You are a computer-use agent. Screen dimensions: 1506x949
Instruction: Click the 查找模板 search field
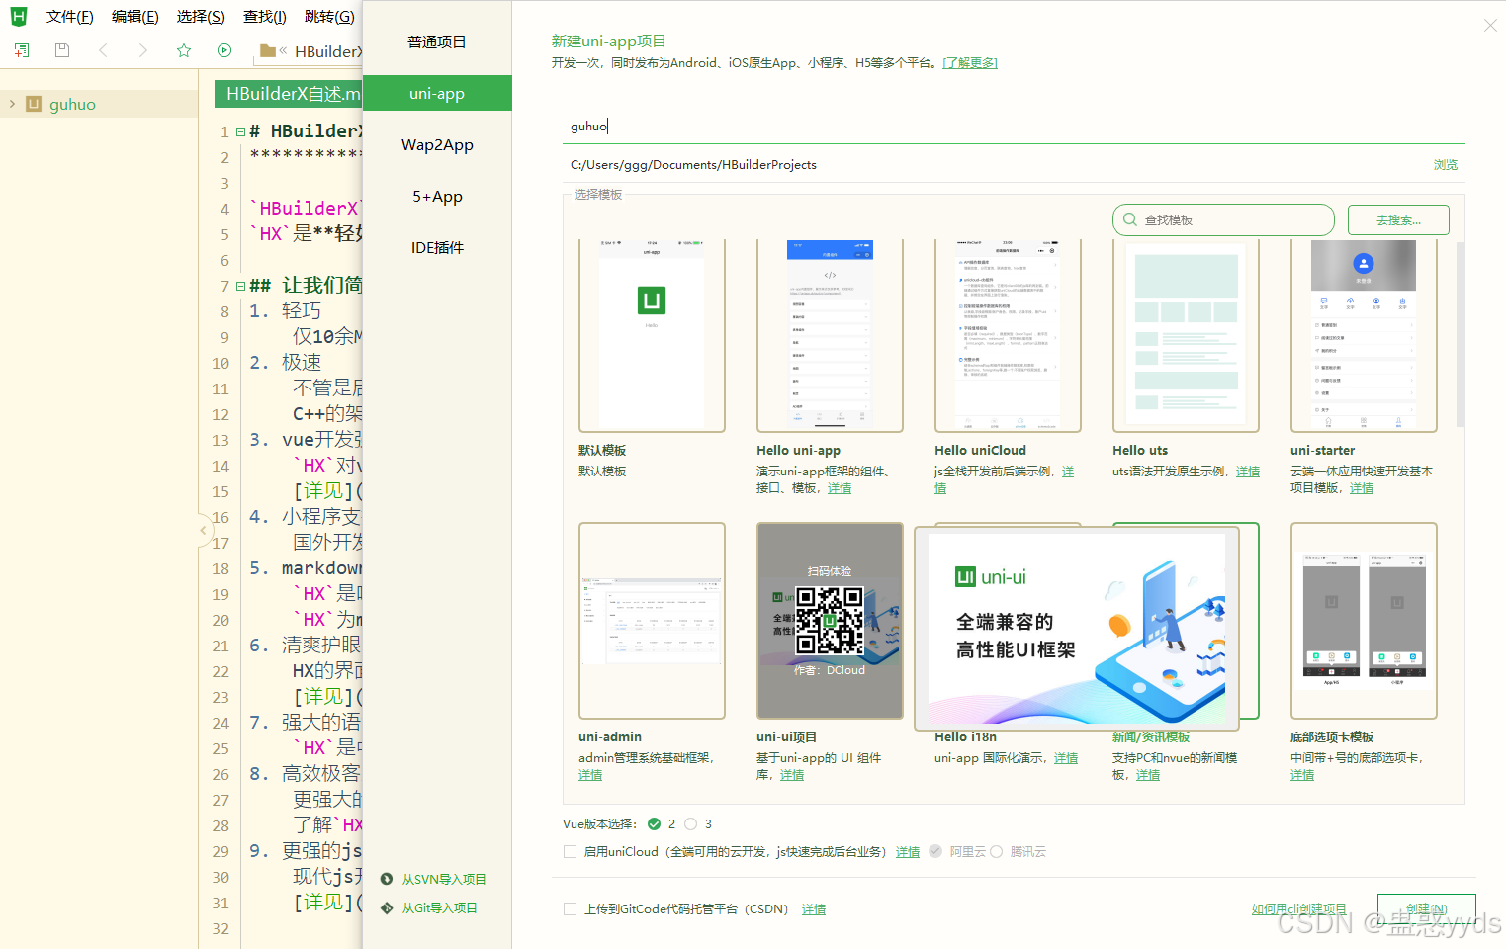pyautogui.click(x=1223, y=219)
